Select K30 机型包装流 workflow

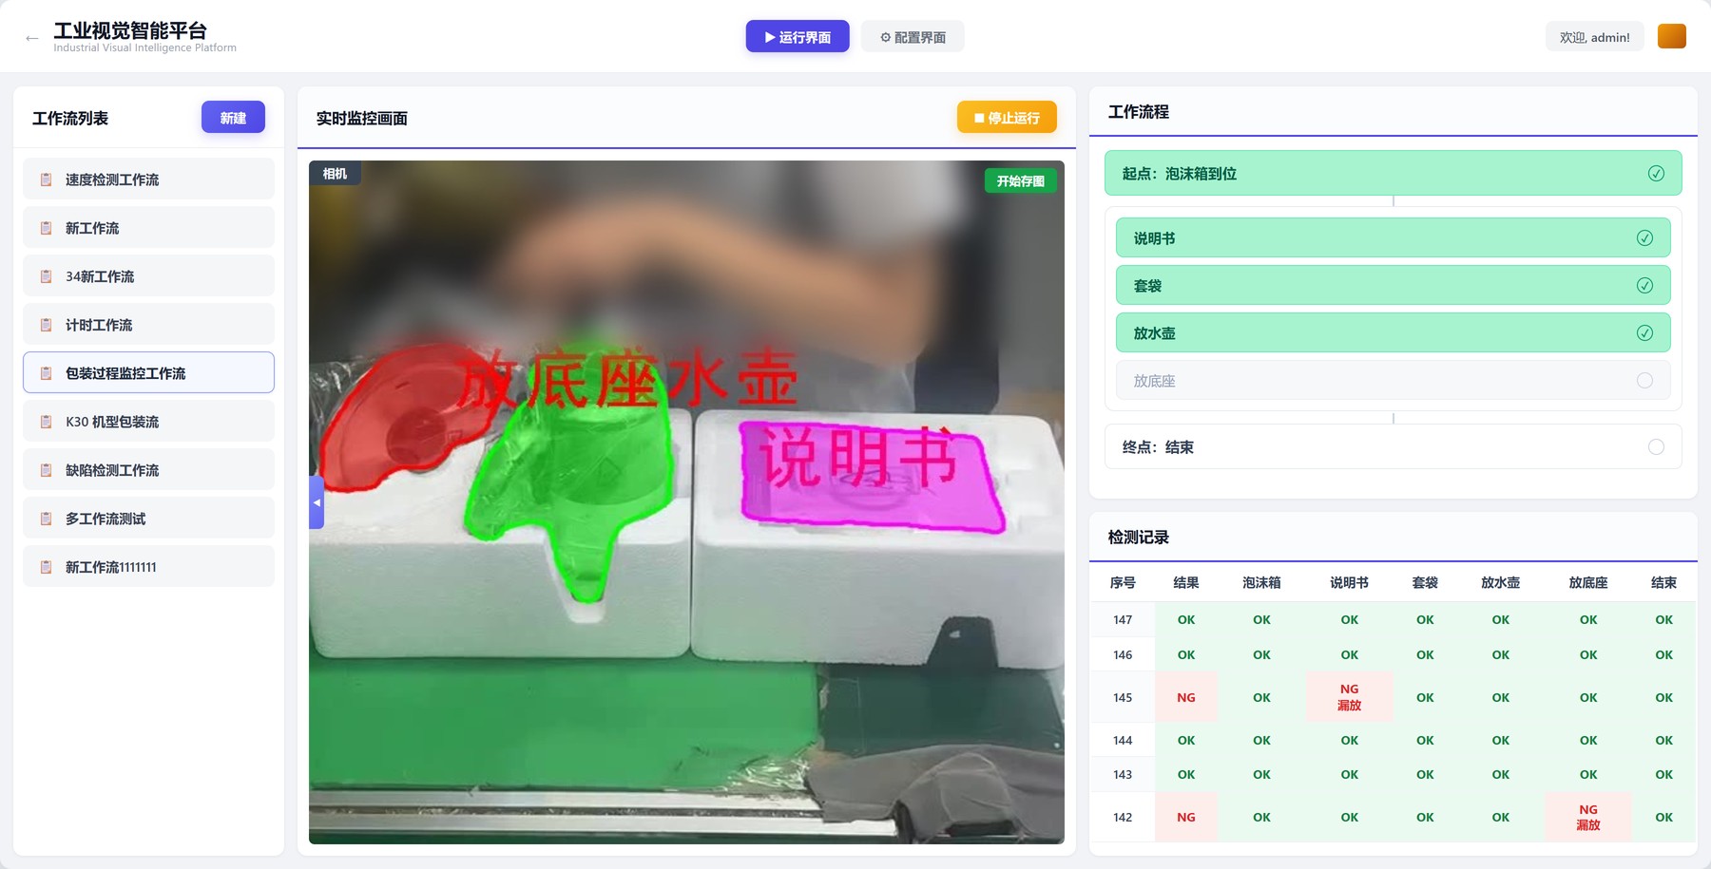click(x=148, y=422)
